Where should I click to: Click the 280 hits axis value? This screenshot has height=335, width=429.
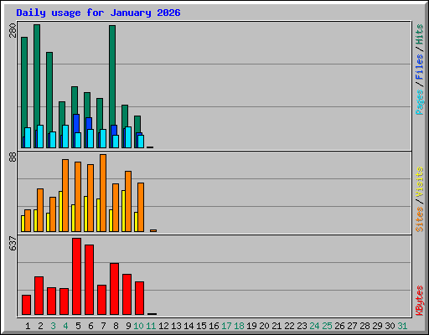point(13,30)
